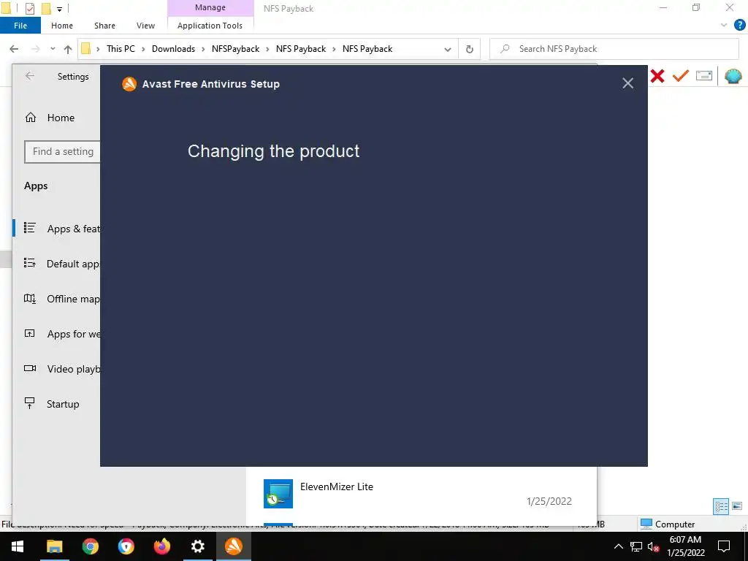Show hidden system tray icons

[x=618, y=546]
